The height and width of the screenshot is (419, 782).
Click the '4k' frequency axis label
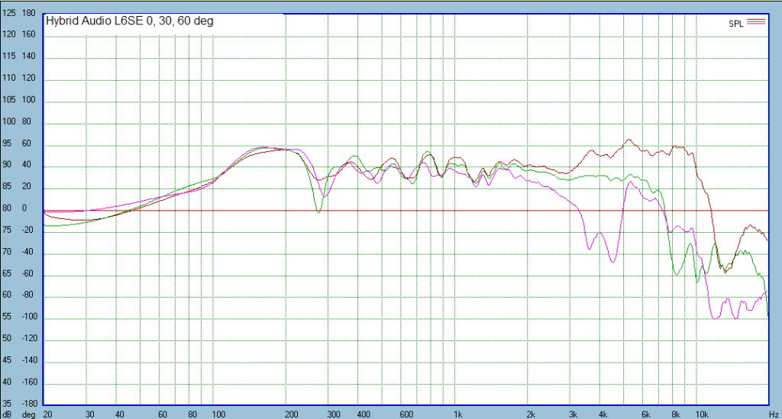[x=603, y=414]
